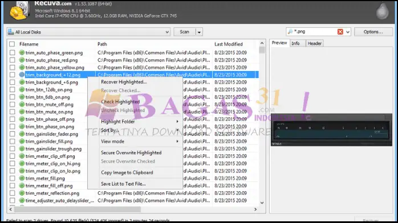This screenshot has width=398, height=223.
Task: Select Copy Image to Clipboard
Action: [127, 172]
